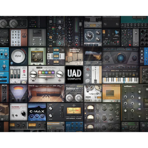Viewport: 148px width, 148px height.
Task: Click the black knob on the Teletronix tile
Action: [24, 113]
